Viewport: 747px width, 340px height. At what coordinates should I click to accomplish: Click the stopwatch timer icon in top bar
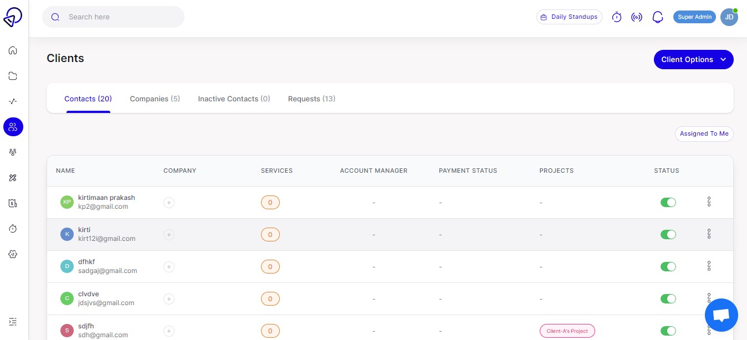tap(617, 17)
